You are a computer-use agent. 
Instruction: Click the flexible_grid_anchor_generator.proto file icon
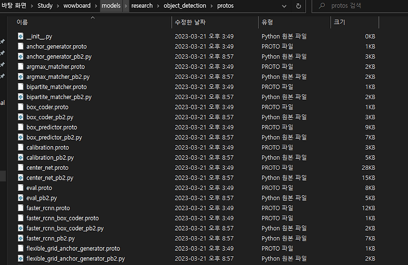21,248
